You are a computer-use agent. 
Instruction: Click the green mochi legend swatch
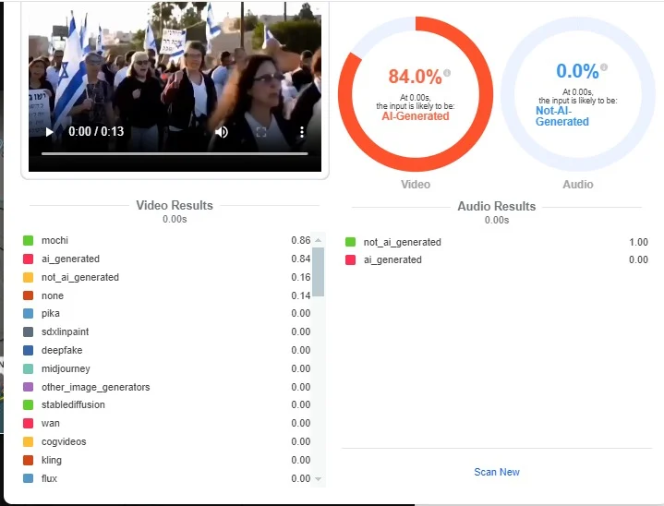29,241
